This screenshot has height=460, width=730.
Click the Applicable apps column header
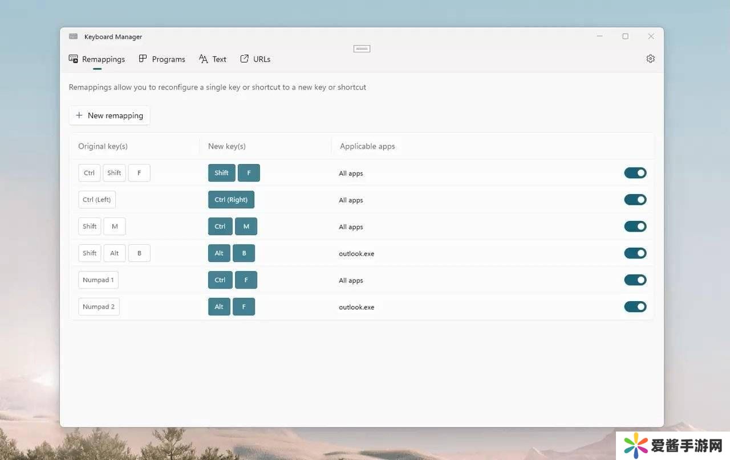[367, 146]
